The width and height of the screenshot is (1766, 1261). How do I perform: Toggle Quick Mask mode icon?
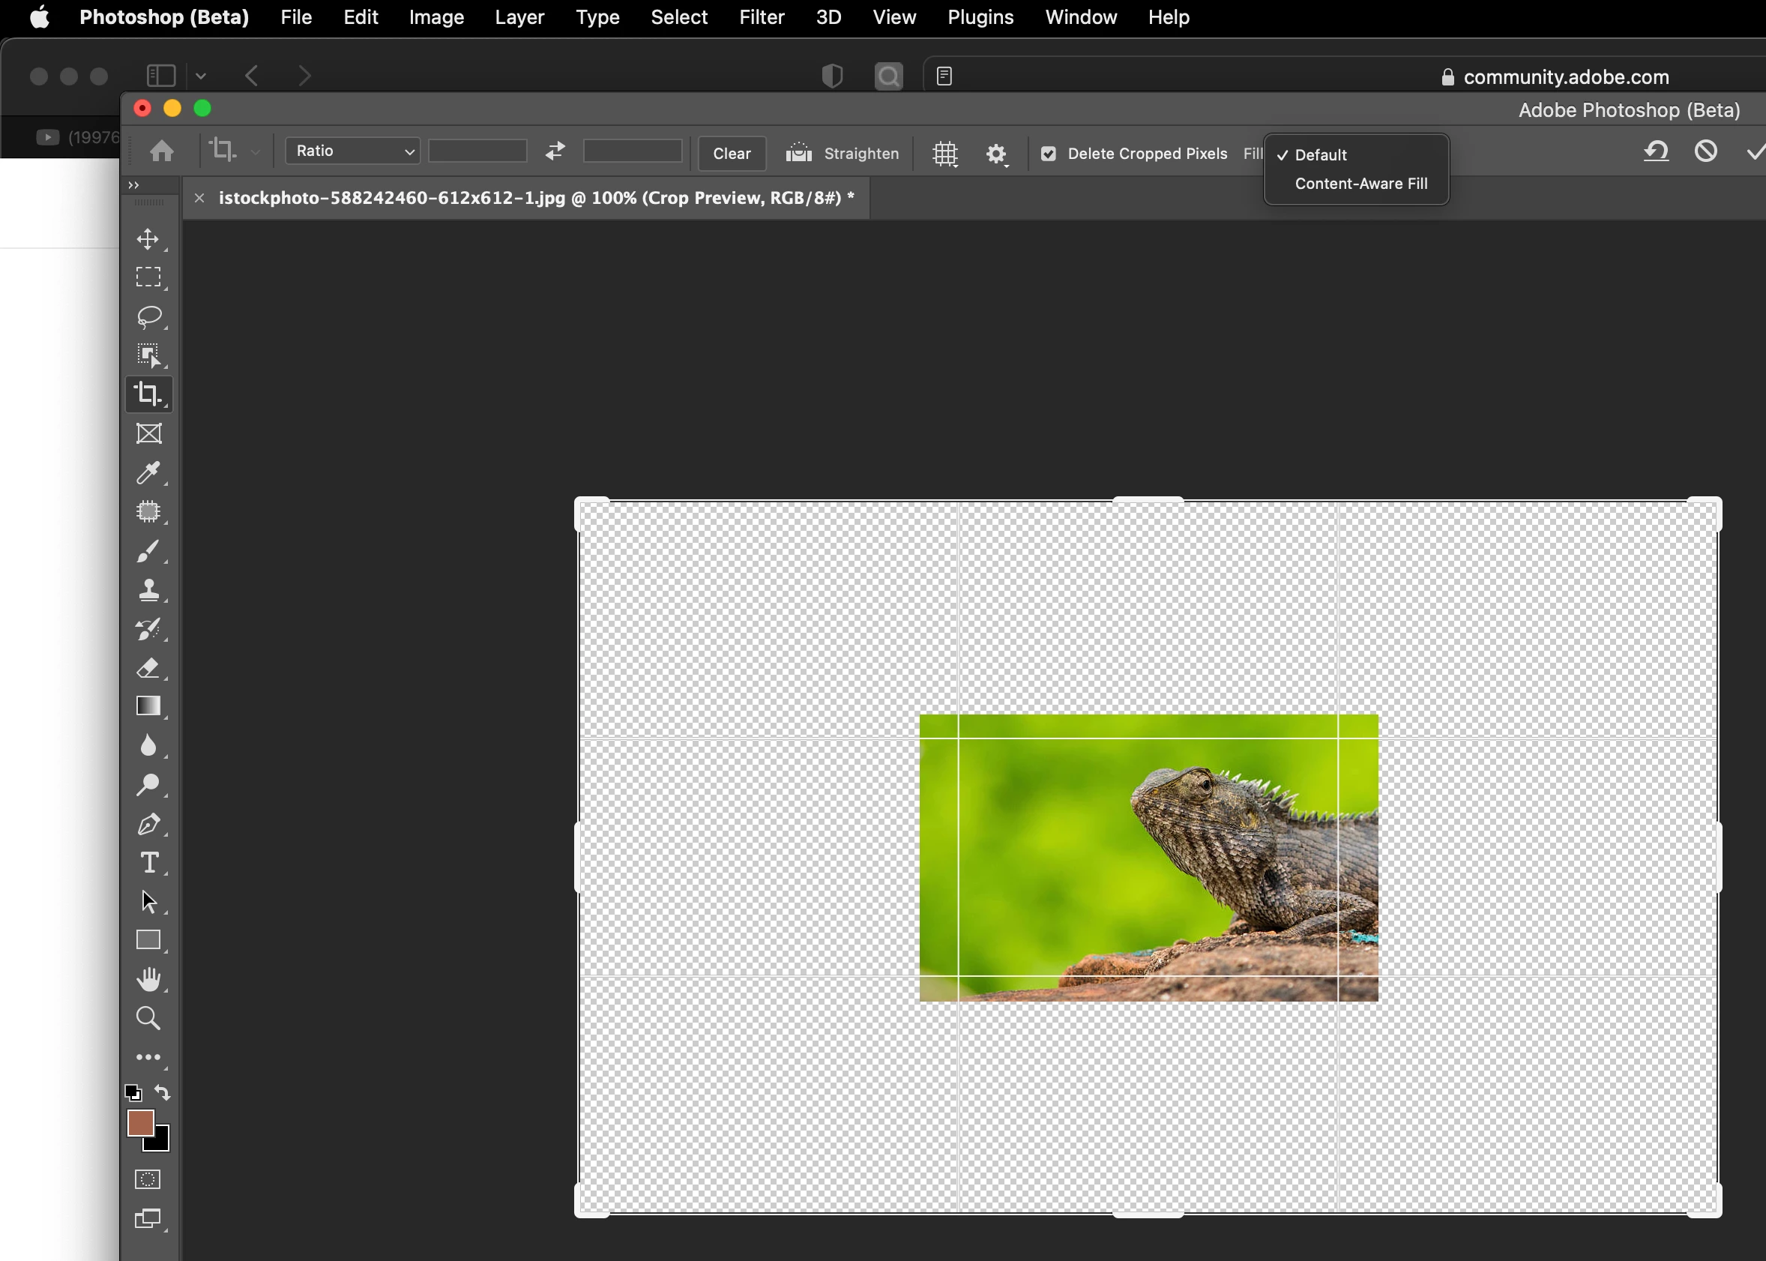[x=148, y=1179]
